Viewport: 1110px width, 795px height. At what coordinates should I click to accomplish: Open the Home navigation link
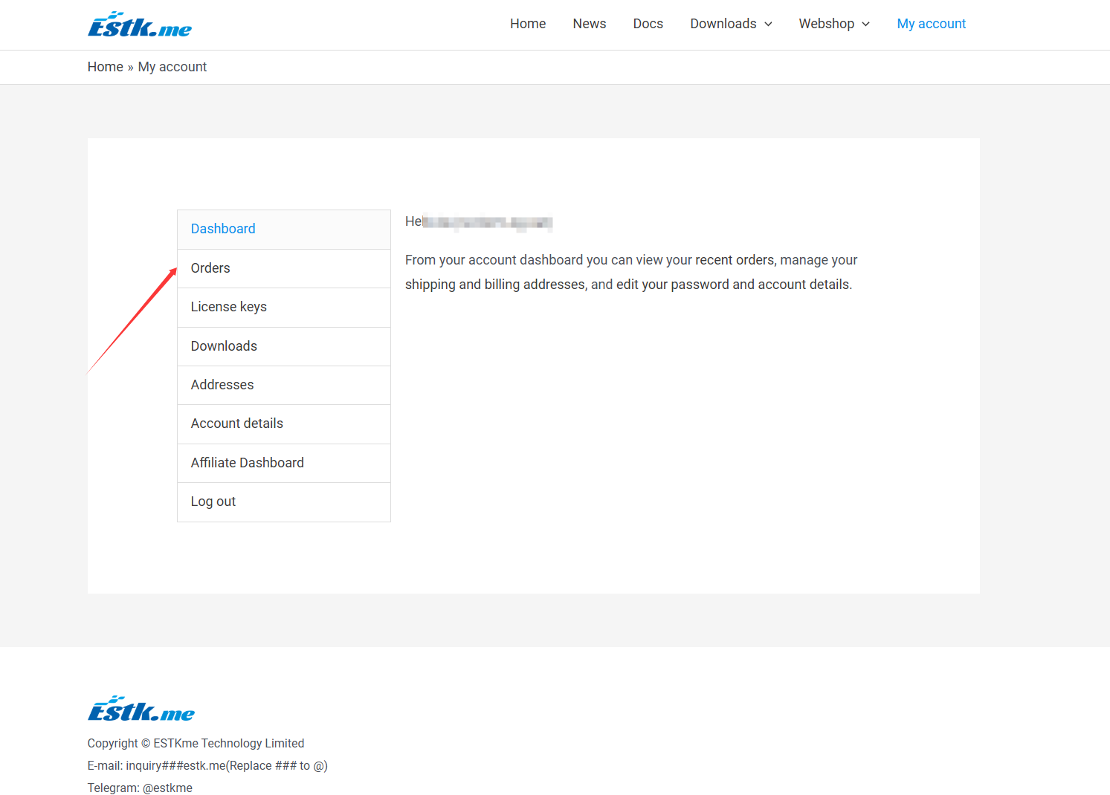coord(527,24)
